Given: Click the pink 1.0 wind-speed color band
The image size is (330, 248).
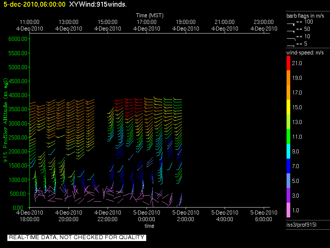Looking at the screenshot, I should click(x=288, y=210).
